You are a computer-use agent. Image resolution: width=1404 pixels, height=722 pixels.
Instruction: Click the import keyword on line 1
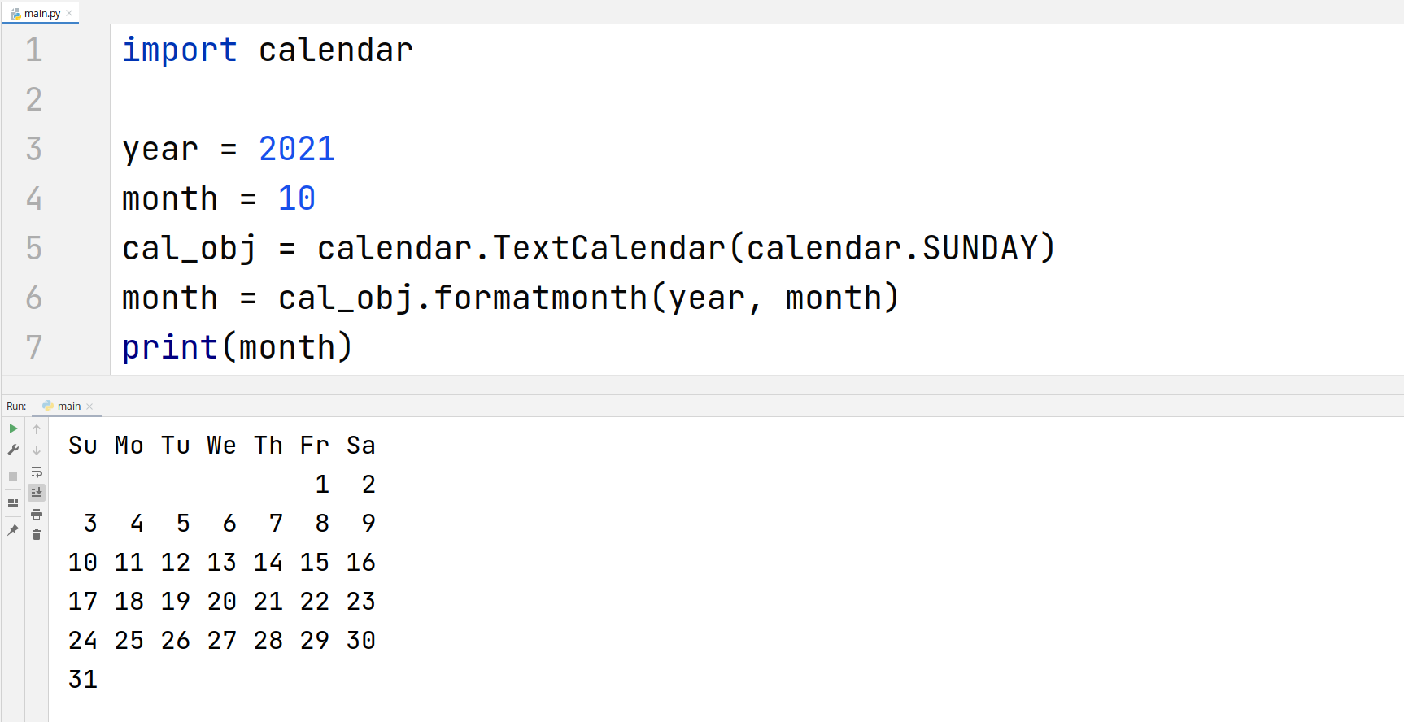[179, 50]
